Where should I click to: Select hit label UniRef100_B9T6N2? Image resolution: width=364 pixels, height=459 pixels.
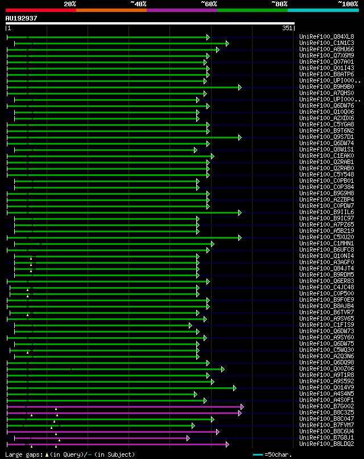[x=326, y=131]
